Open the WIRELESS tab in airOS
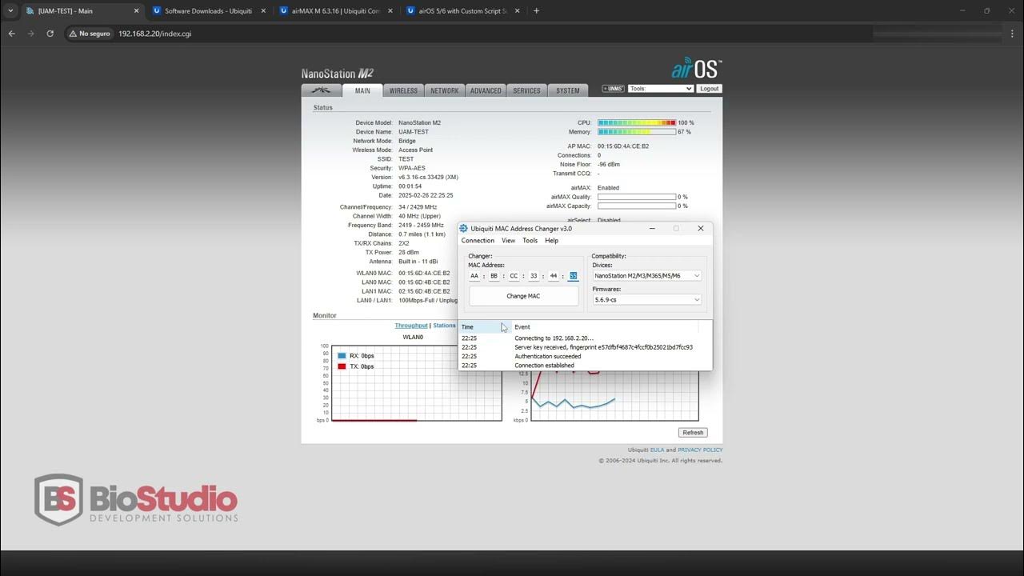 [x=403, y=90]
